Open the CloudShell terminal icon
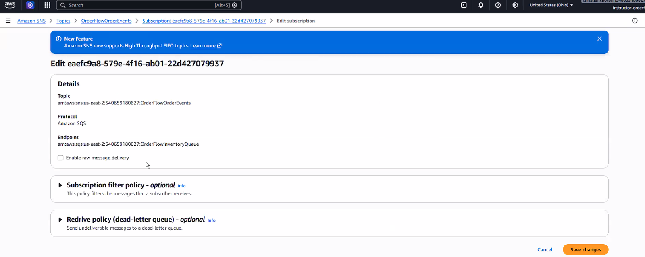Screen dimensions: 645x257 [x=464, y=5]
